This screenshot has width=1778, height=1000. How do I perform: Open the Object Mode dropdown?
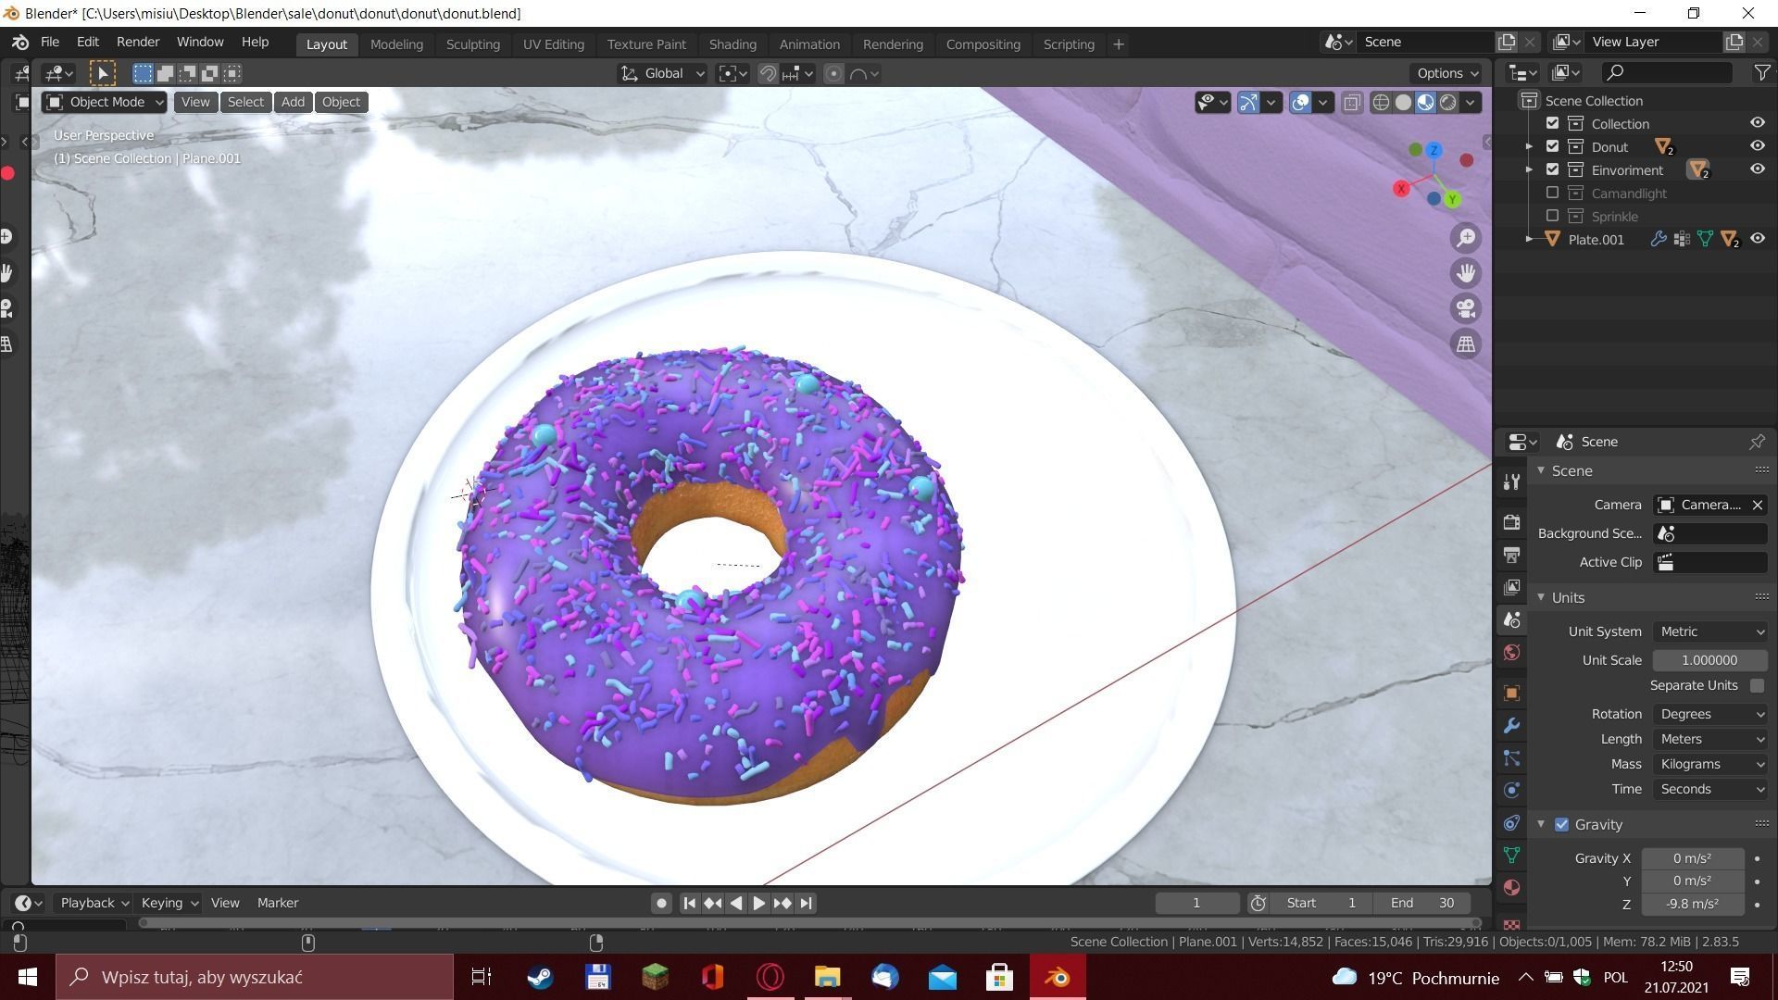click(105, 102)
